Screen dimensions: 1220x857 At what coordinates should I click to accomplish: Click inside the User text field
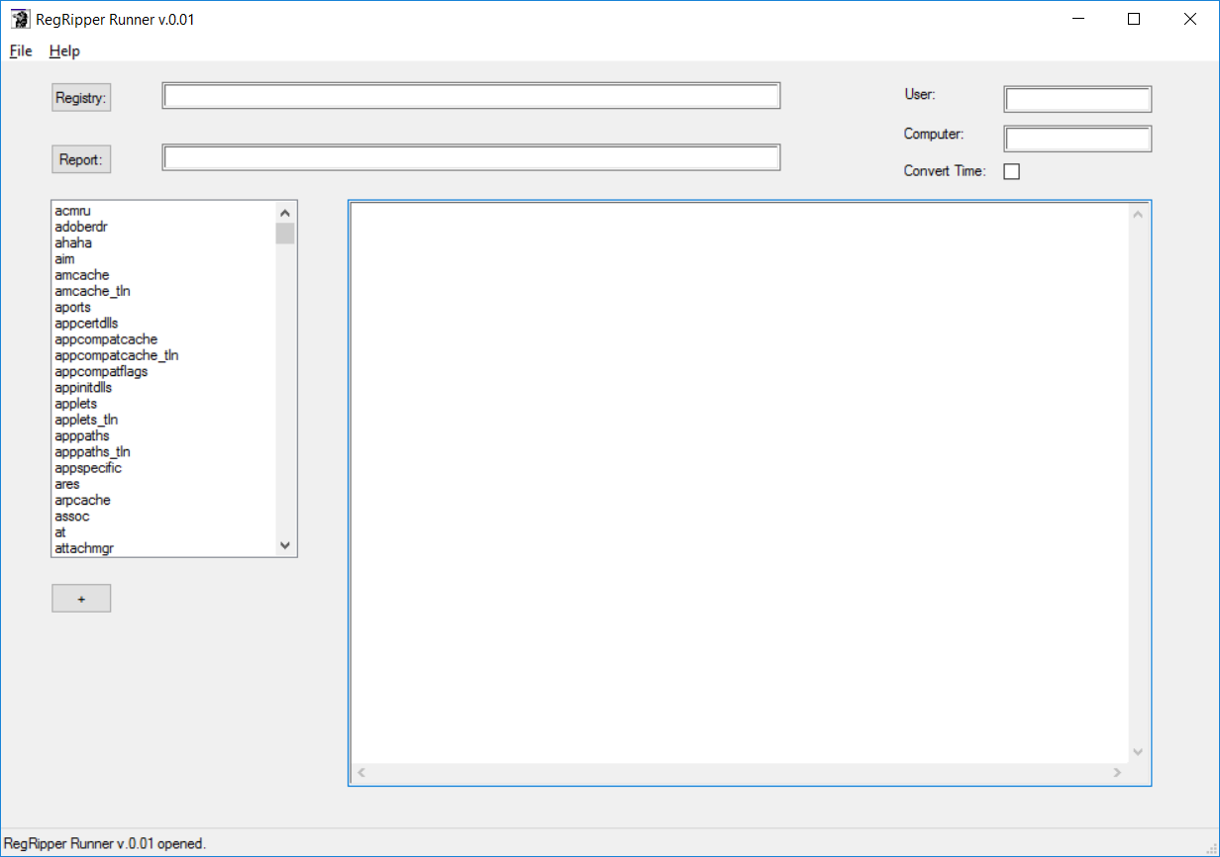point(1077,99)
